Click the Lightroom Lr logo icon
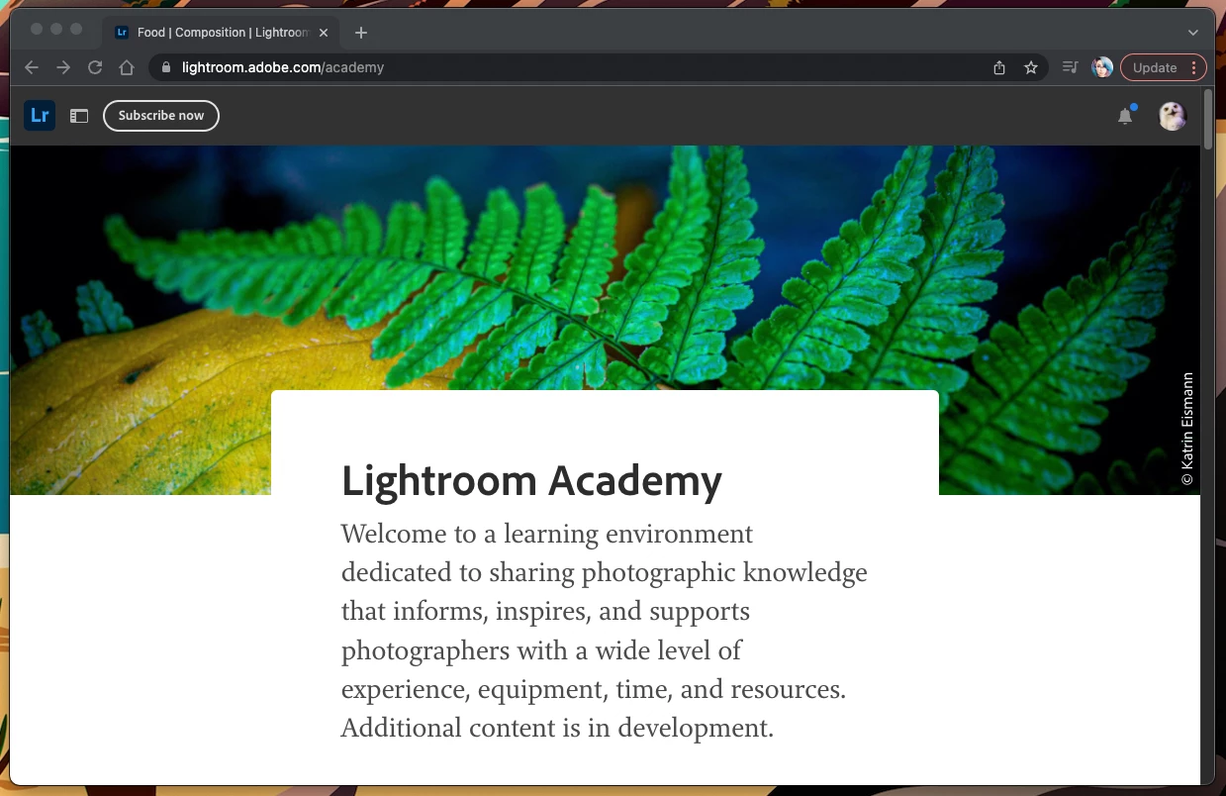The height and width of the screenshot is (796, 1226). [x=40, y=115]
